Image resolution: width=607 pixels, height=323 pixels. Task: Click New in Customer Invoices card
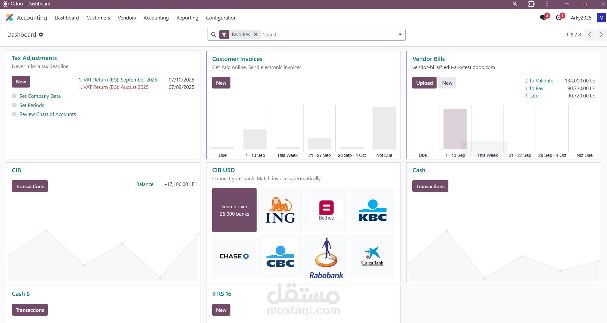pos(221,83)
